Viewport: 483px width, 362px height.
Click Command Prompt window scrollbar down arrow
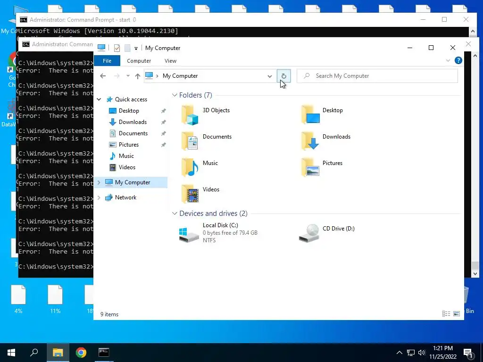point(475,273)
